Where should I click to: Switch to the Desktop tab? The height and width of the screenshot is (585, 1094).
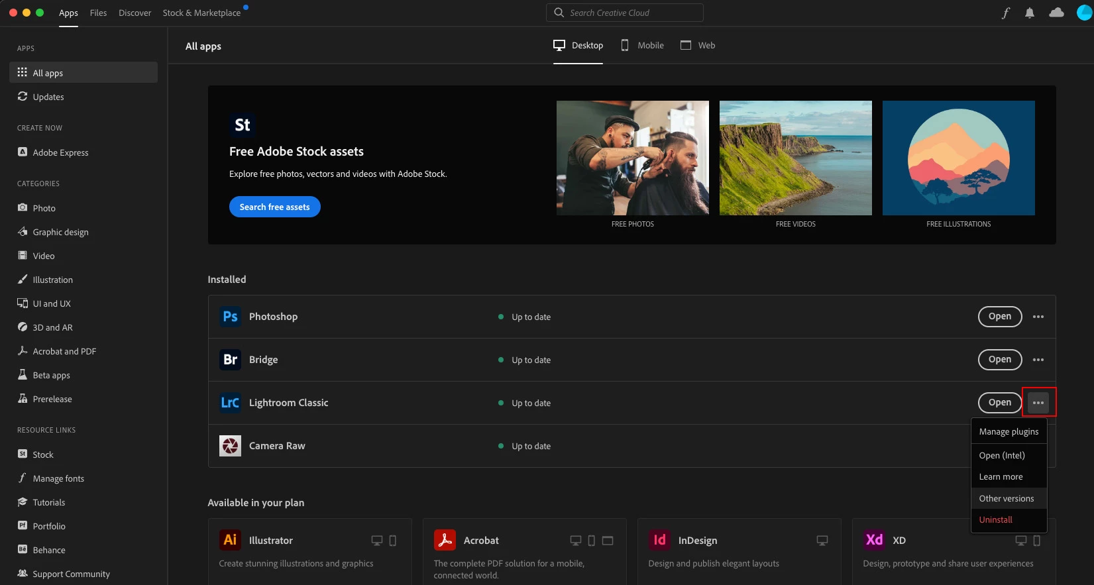click(578, 46)
